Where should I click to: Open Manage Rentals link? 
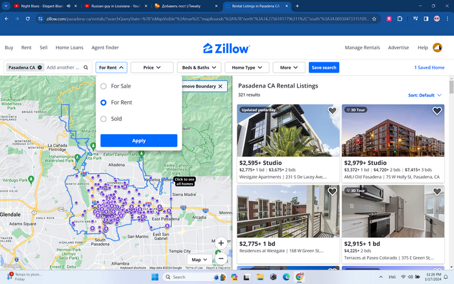362,47
